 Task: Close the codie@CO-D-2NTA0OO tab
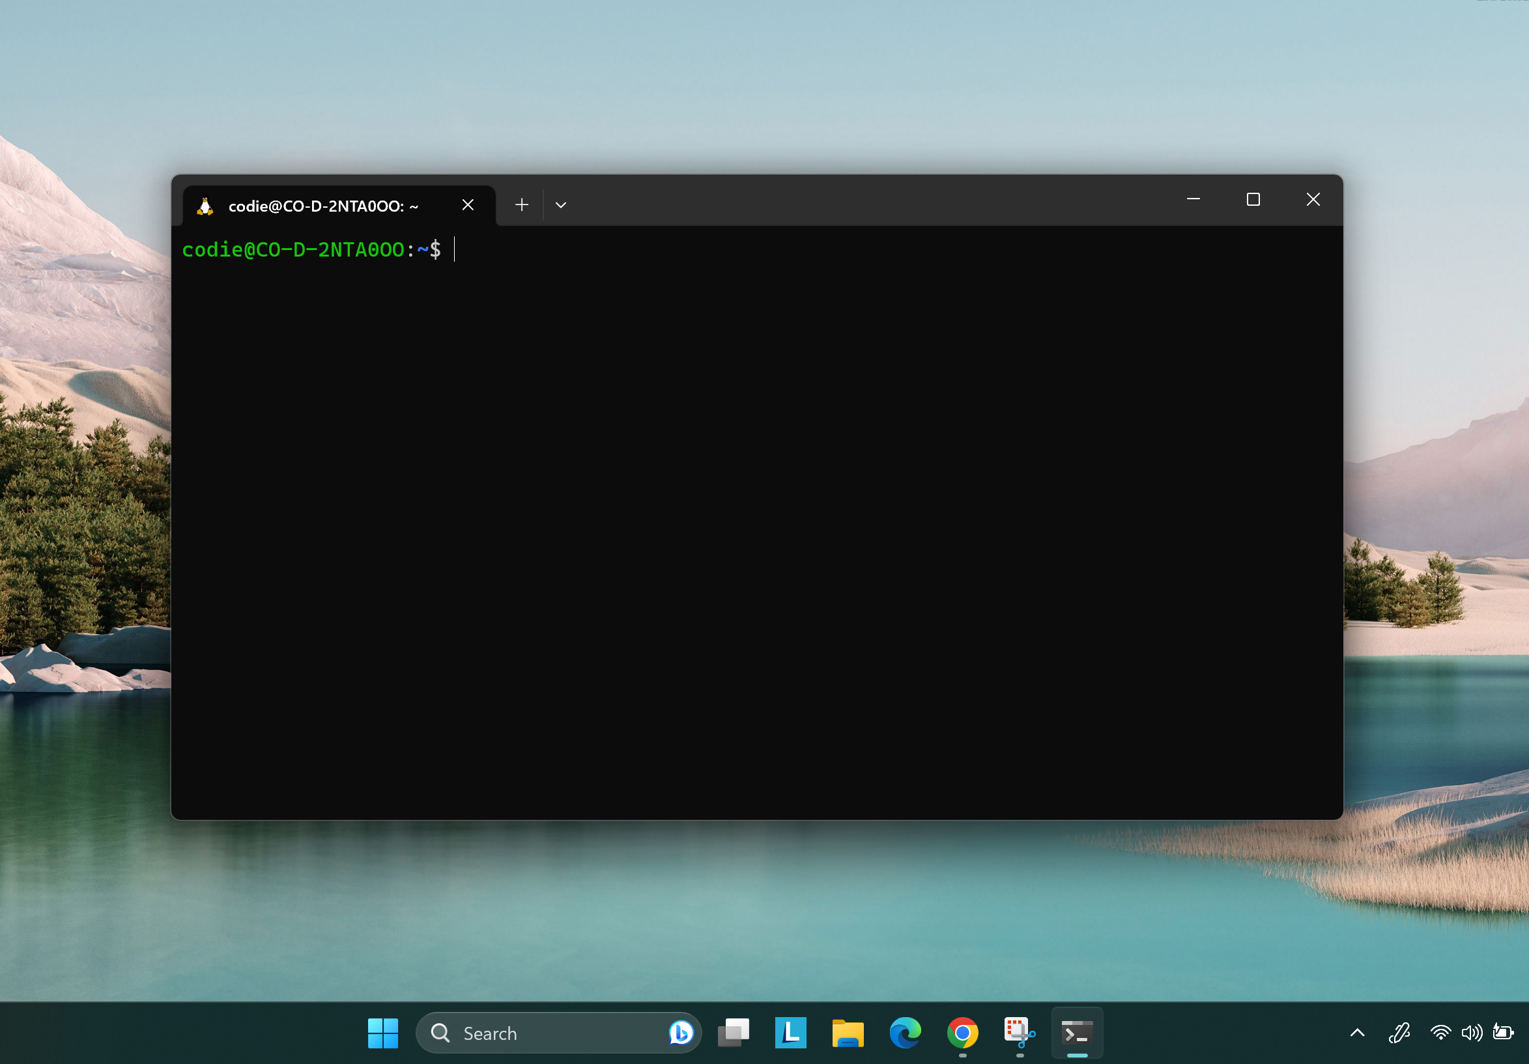[468, 205]
